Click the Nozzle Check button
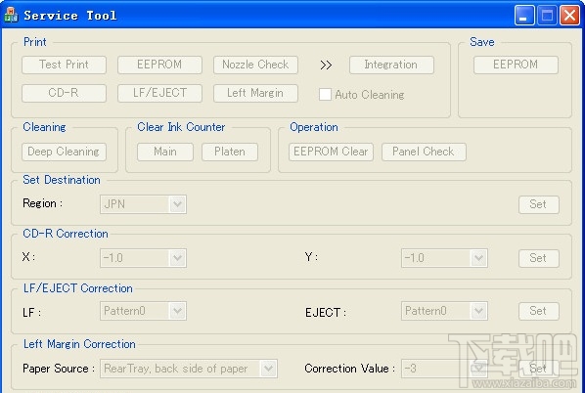Image resolution: width=585 pixels, height=393 pixels. point(255,65)
